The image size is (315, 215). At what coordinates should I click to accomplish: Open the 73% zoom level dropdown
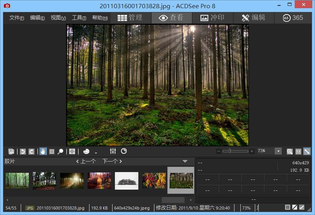coord(278,151)
